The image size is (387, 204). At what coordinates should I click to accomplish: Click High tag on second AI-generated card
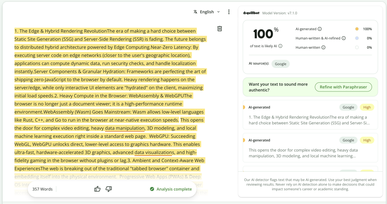[x=367, y=140]
